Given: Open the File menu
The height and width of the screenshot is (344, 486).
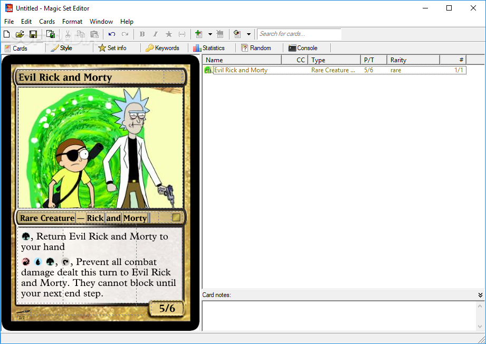Looking at the screenshot, I should tap(9, 22).
